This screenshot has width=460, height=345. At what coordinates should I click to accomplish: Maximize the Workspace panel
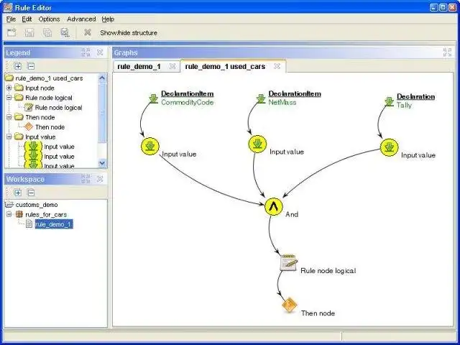pos(86,179)
